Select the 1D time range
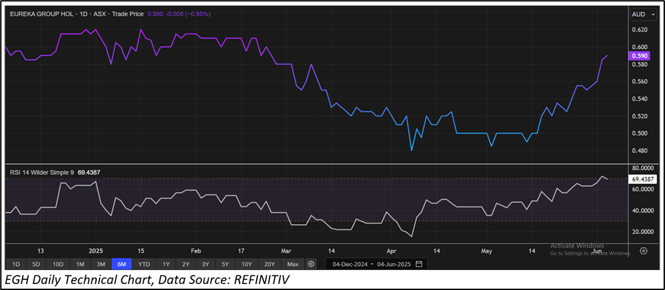 tap(16, 264)
